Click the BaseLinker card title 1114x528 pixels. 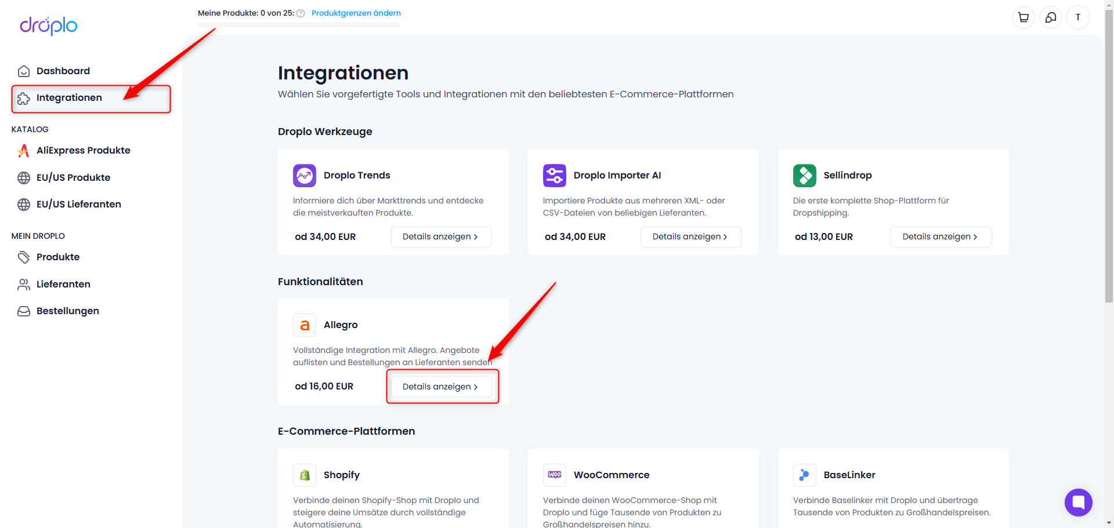coord(849,475)
